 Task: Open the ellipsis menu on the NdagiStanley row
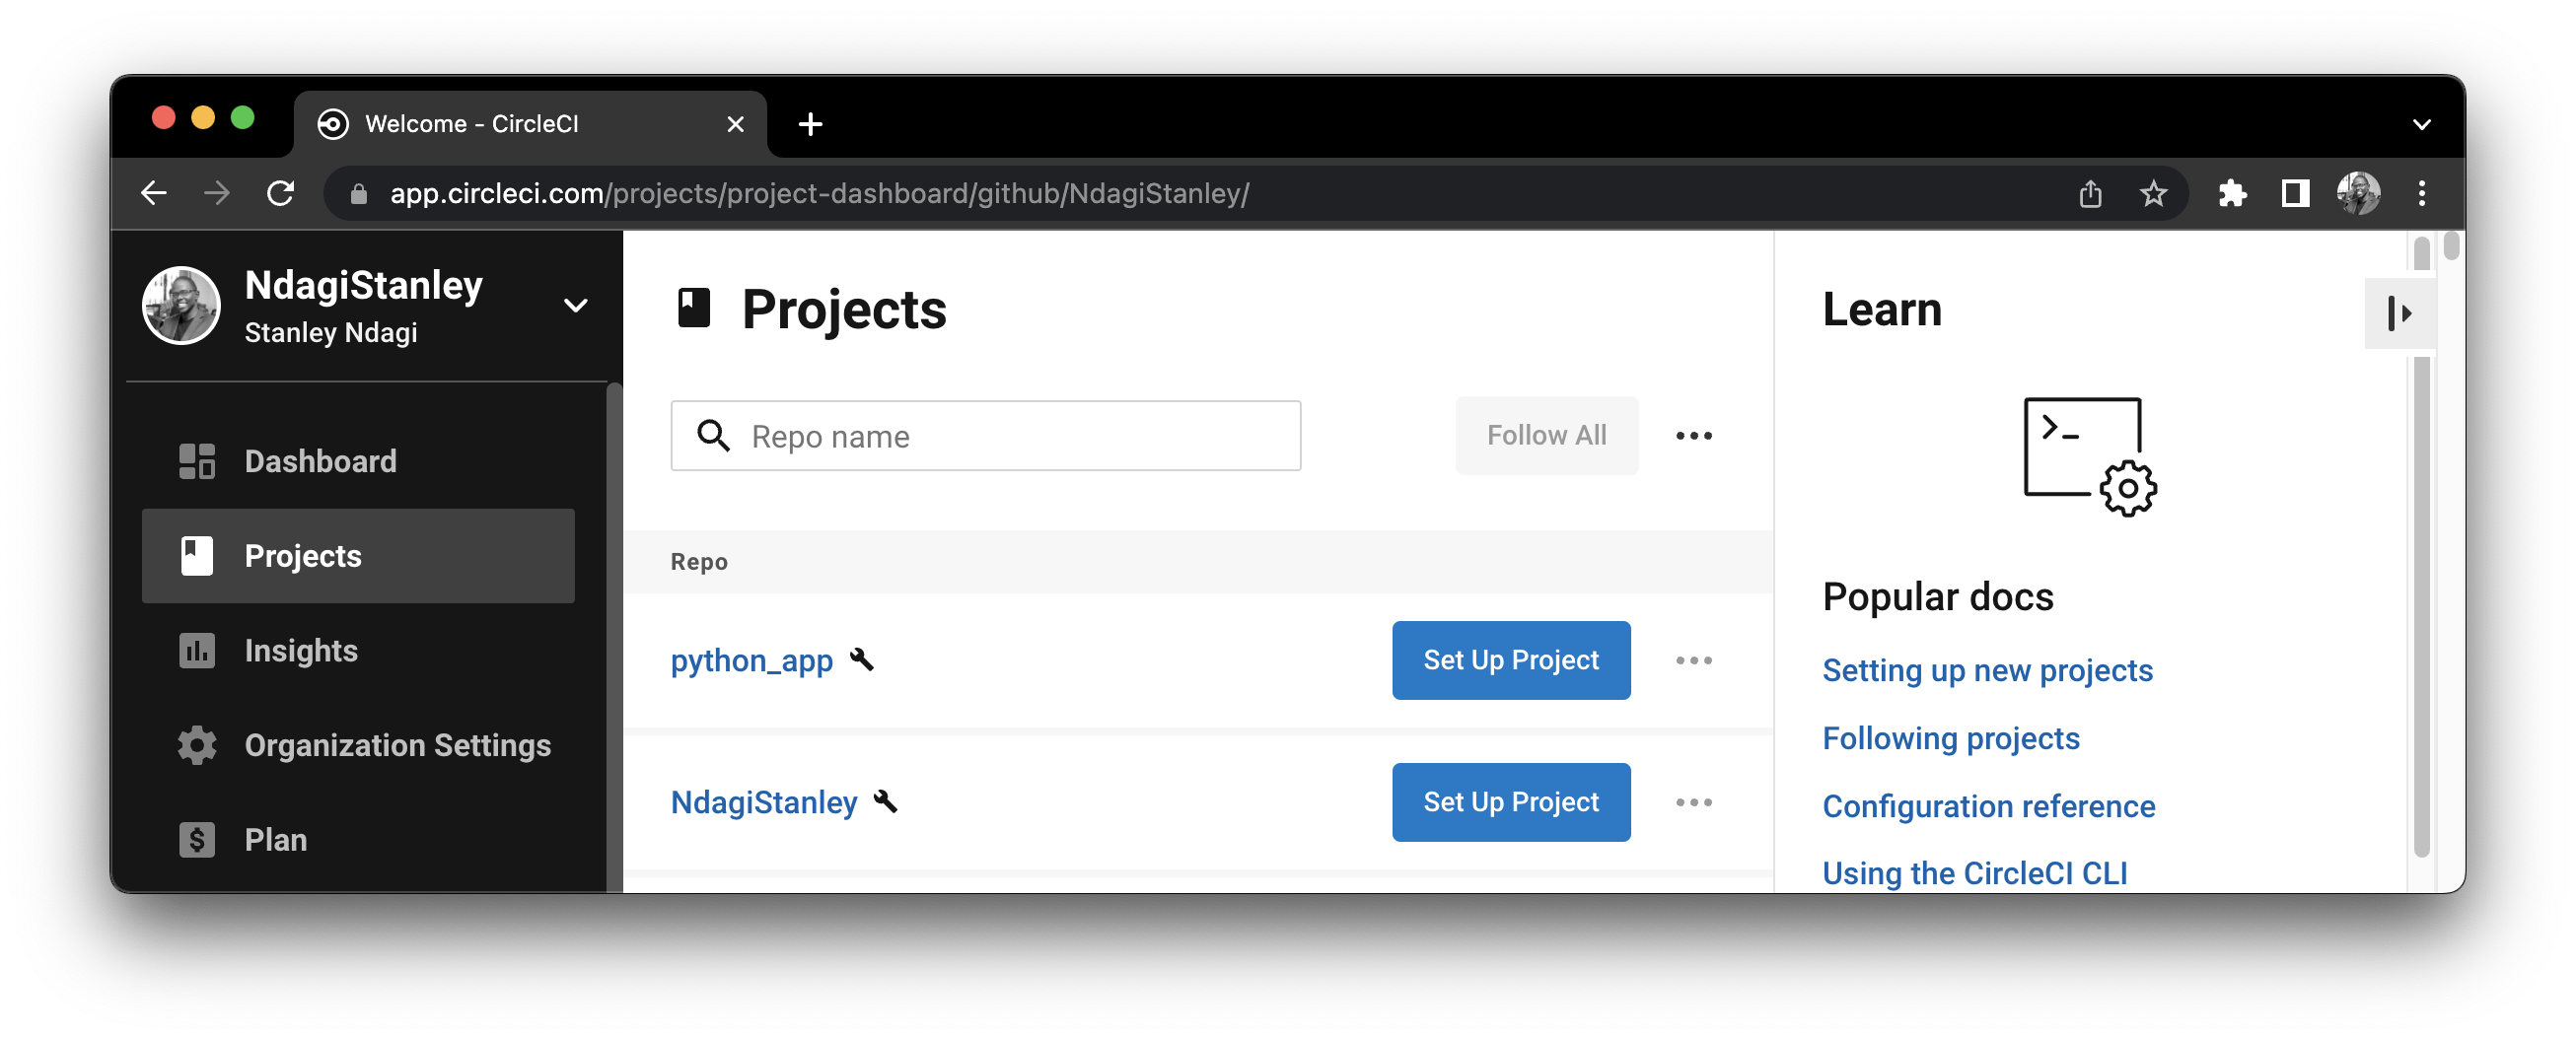(x=1693, y=801)
